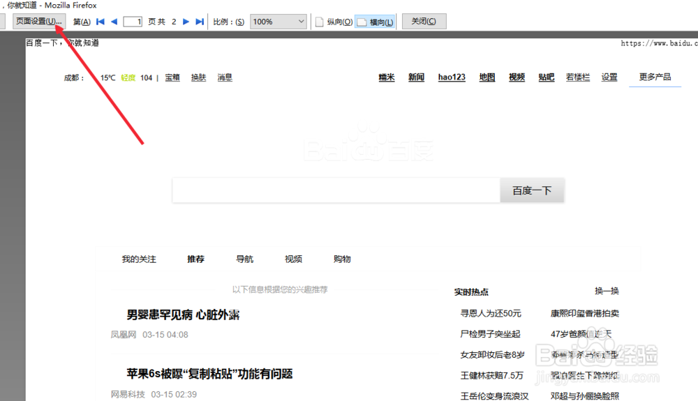698x401 pixels.
Task: Open the 更多产品 more products menu
Action: pos(655,77)
